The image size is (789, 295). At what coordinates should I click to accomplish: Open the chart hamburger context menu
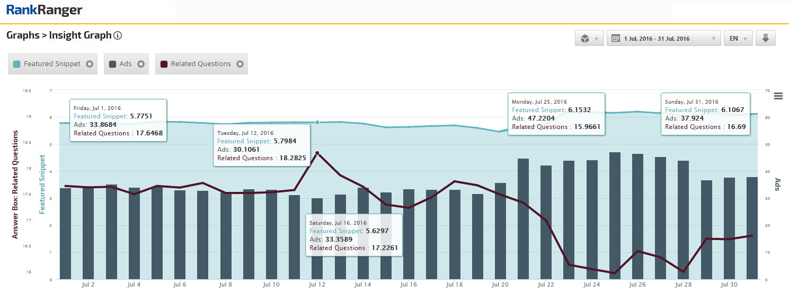[778, 96]
